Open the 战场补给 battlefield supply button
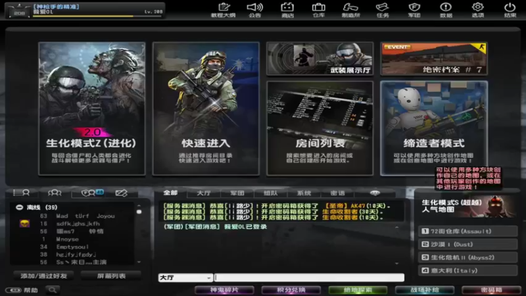 (x=425, y=290)
